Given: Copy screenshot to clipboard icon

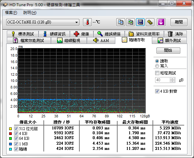Looking at the screenshot, I should (x=130, y=22).
